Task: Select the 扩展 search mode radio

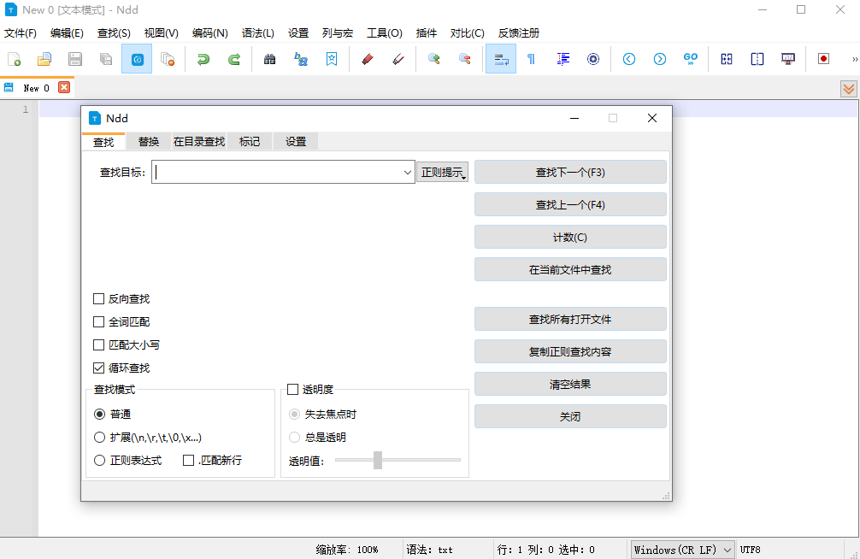Action: pyautogui.click(x=99, y=437)
